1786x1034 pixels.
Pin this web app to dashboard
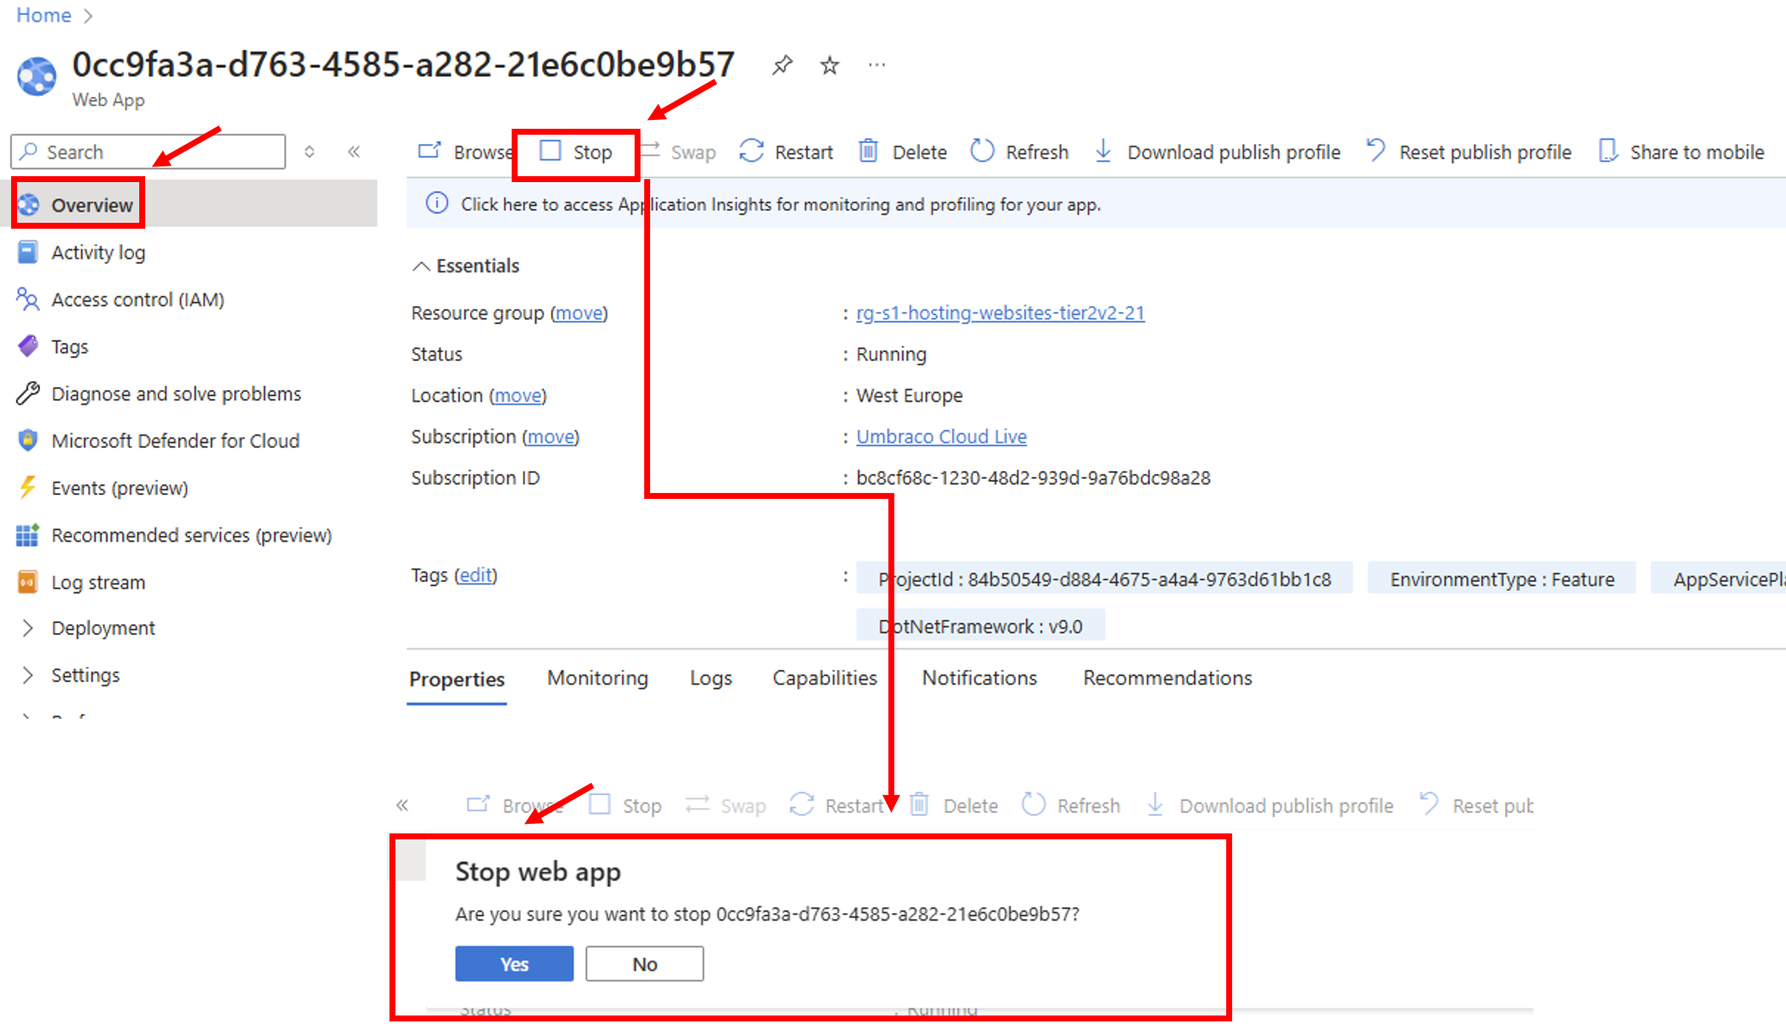782,65
